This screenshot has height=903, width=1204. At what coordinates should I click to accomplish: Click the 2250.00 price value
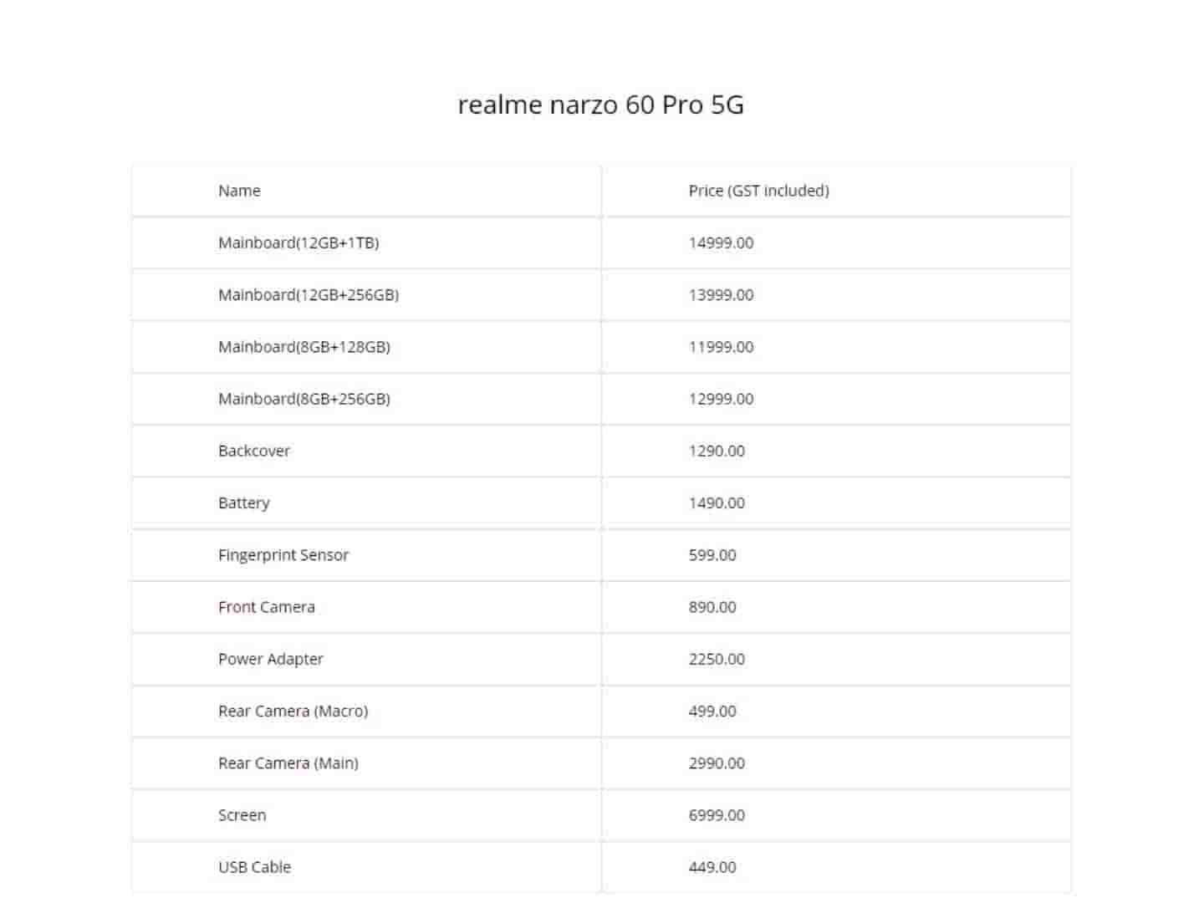pos(717,659)
